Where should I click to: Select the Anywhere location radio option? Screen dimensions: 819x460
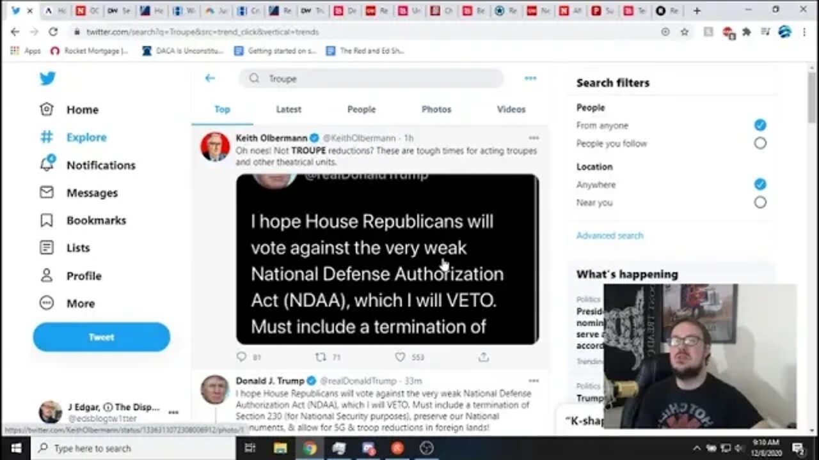coord(759,184)
